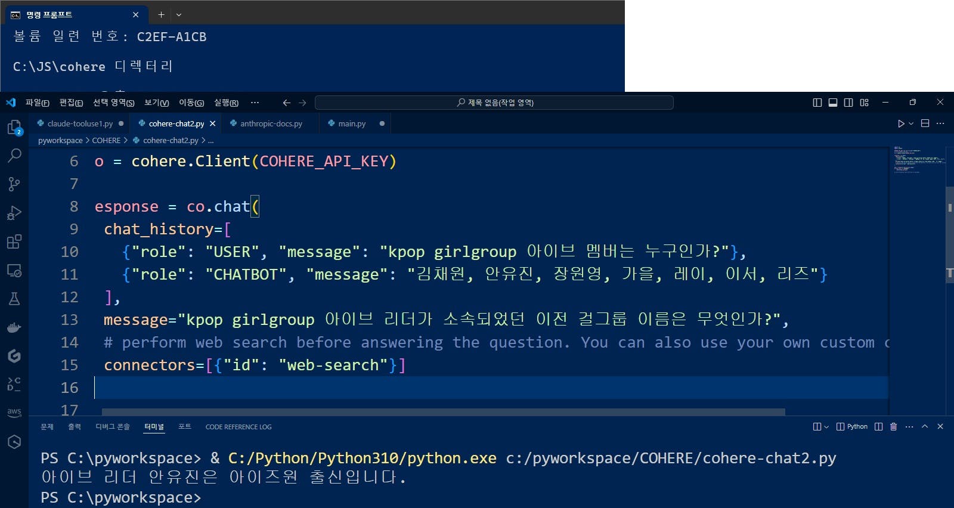The width and height of the screenshot is (954, 508).
Task: Expand the title bar overflow menu ellipsis
Action: click(x=255, y=103)
